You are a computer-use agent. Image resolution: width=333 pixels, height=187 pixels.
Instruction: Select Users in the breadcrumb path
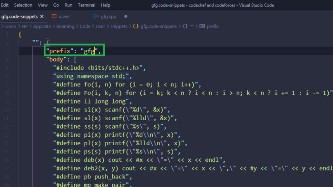[x=10, y=26]
